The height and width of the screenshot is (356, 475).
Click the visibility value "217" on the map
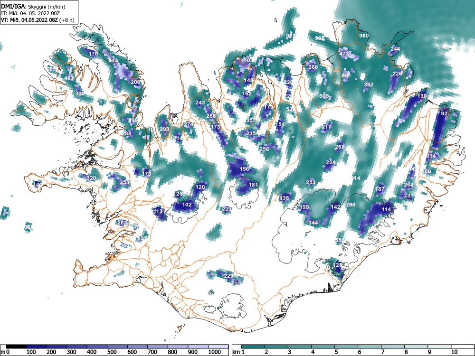click(327, 127)
